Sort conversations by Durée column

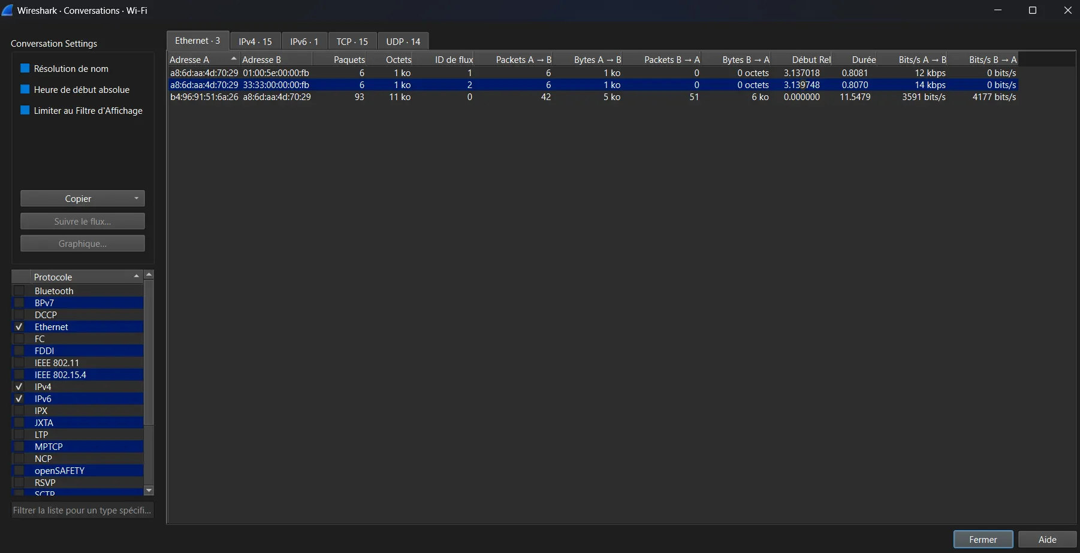coord(864,59)
